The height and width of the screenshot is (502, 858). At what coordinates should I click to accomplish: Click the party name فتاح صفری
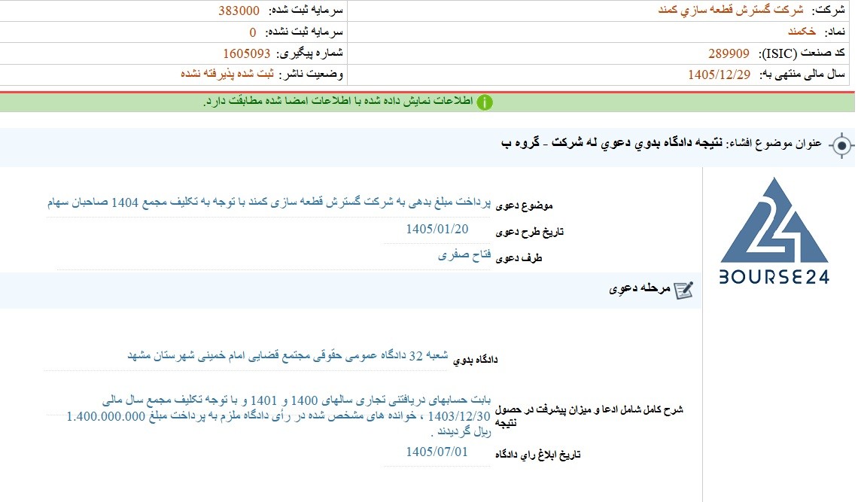click(464, 255)
